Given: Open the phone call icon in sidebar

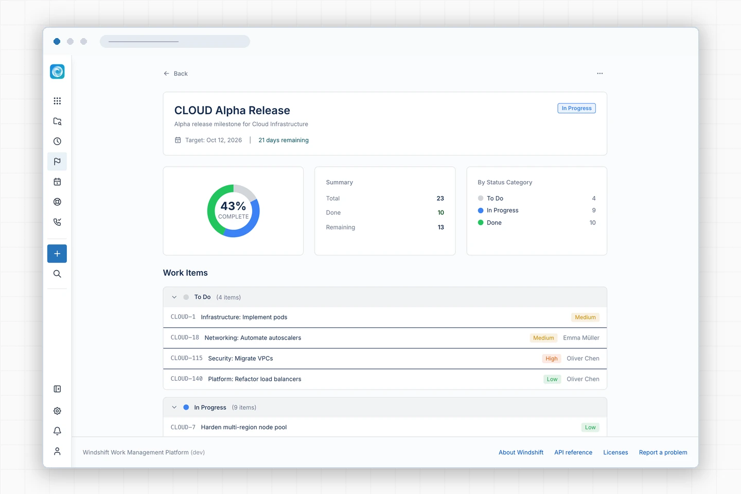Looking at the screenshot, I should point(57,222).
